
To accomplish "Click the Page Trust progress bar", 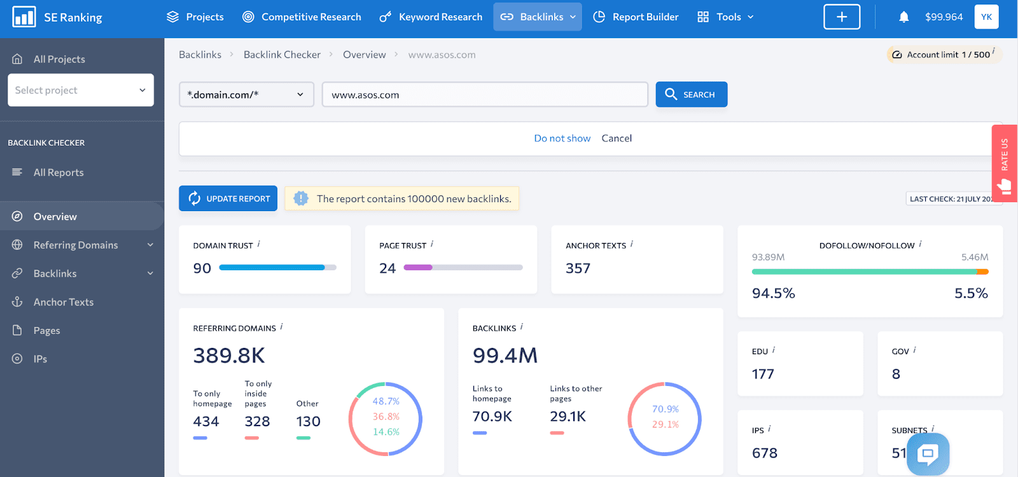I will tap(463, 268).
